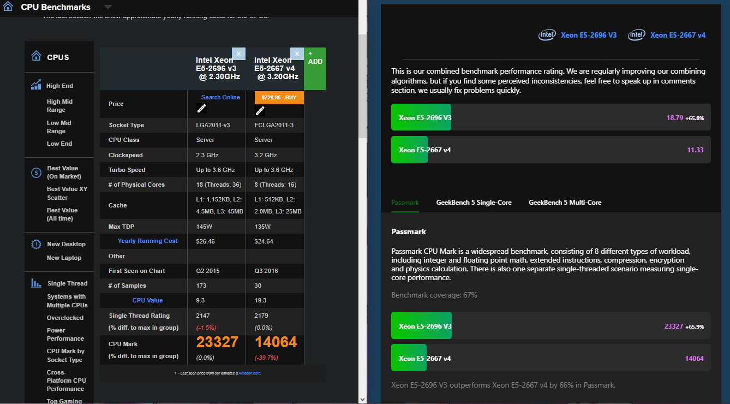Open Best Value (On Market) sidebar link
The width and height of the screenshot is (730, 404).
(64, 173)
